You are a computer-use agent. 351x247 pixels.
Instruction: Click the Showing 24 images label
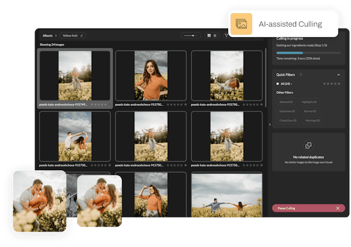coord(52,44)
